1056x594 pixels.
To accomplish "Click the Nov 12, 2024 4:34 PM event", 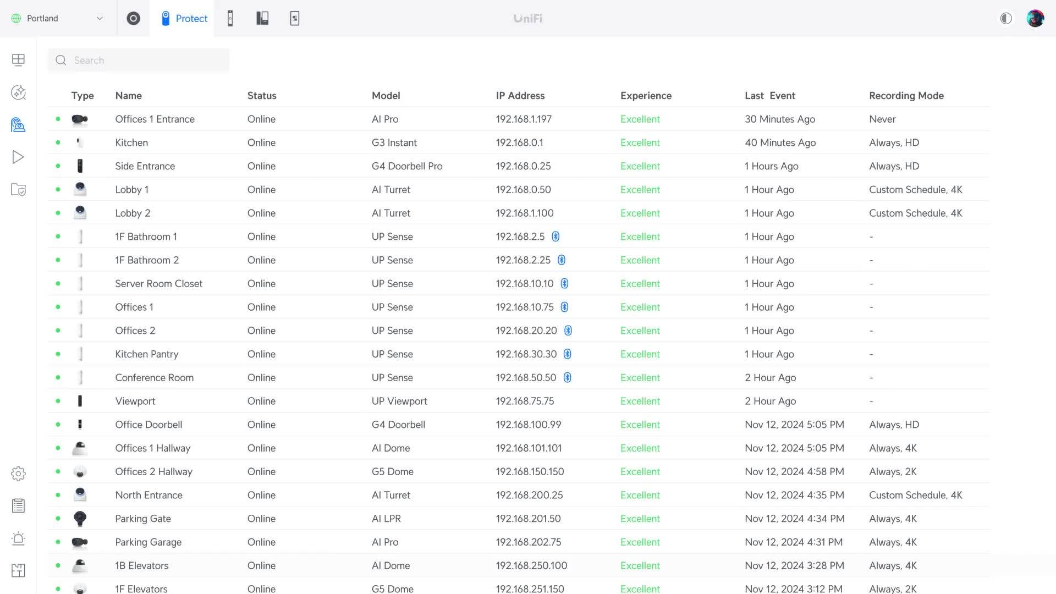I will pos(794,519).
